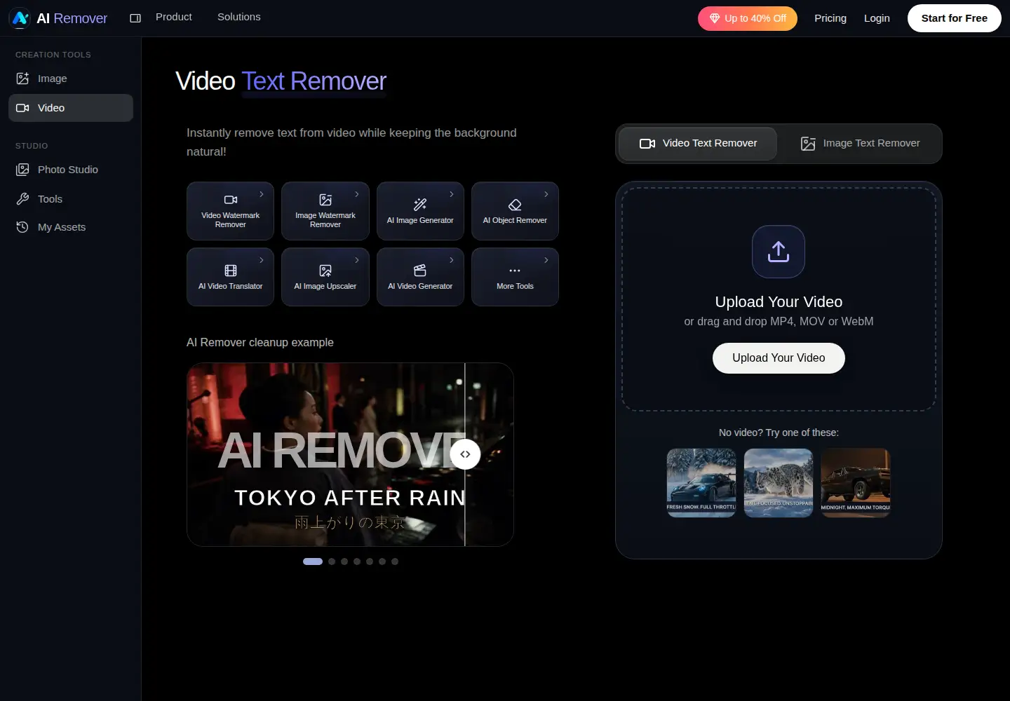This screenshot has height=701, width=1010.
Task: Click the AI Remover logo icon
Action: pyautogui.click(x=20, y=18)
